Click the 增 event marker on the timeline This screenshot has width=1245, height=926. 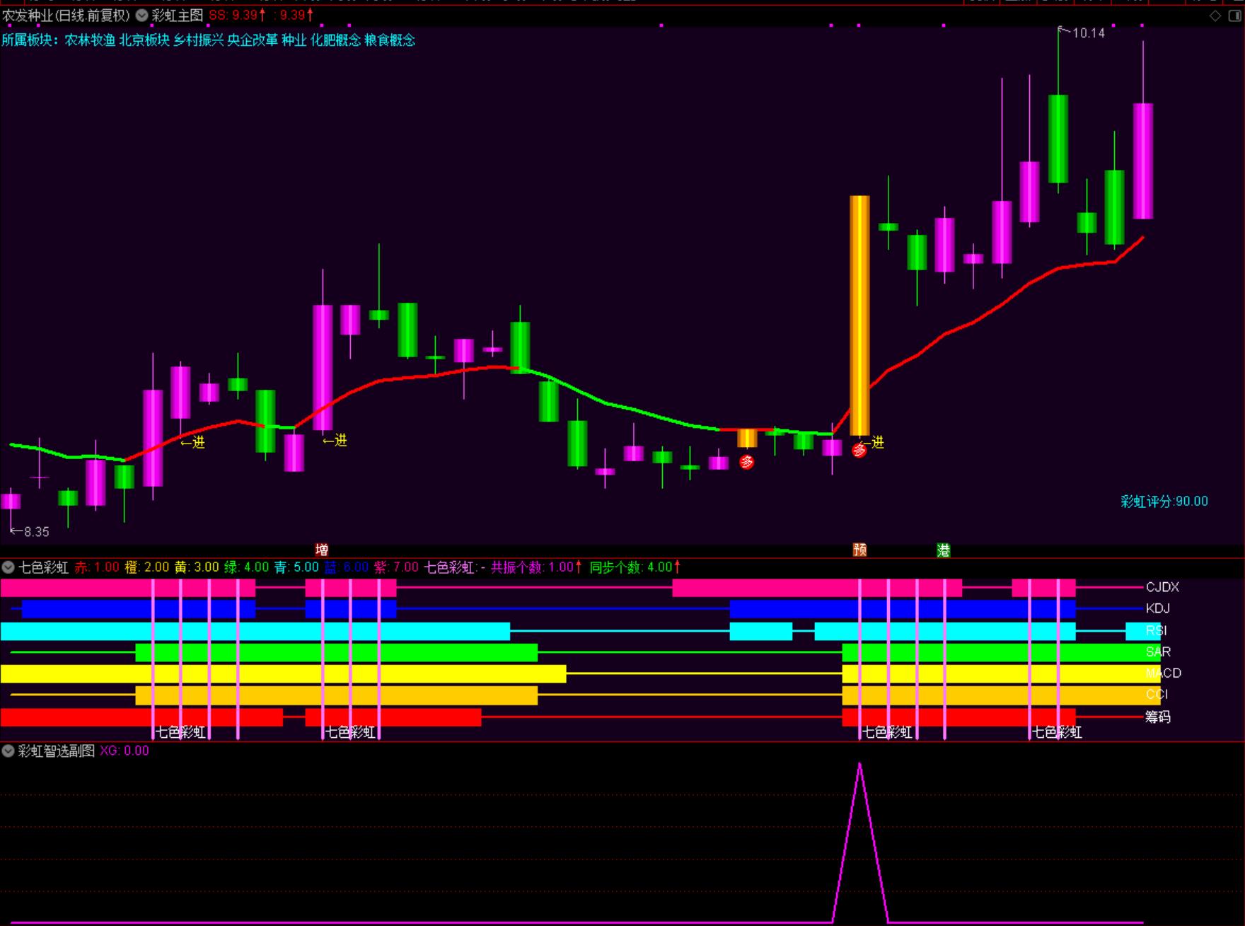(x=321, y=550)
